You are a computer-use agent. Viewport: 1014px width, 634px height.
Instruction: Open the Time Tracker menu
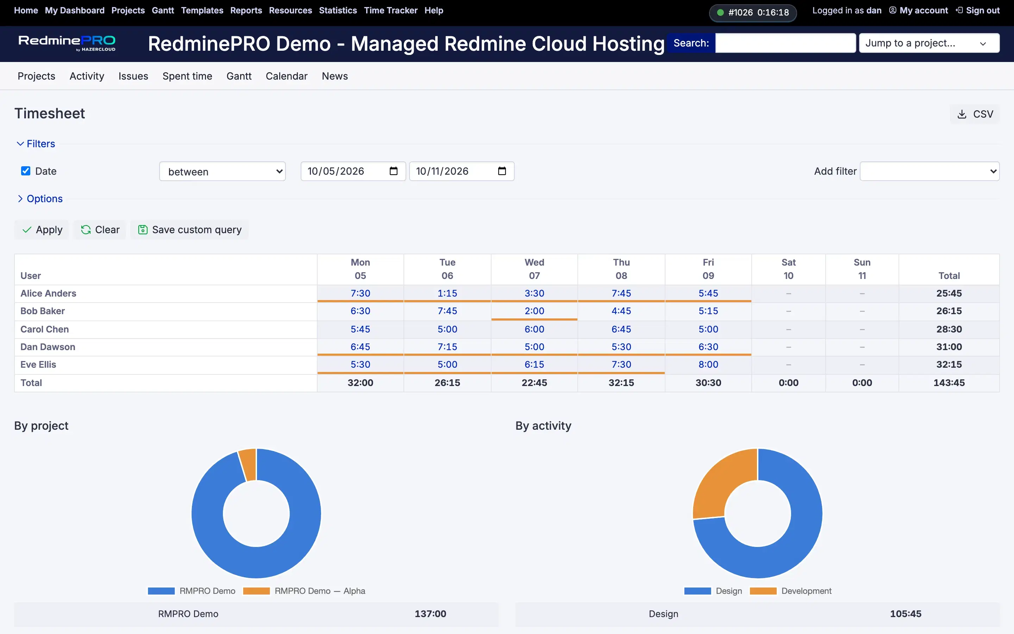tap(390, 10)
